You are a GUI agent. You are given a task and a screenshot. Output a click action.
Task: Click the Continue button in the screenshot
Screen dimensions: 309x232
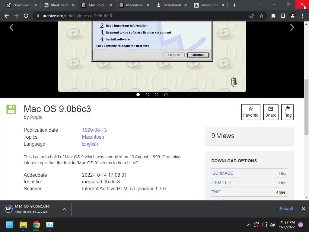[x=198, y=55]
